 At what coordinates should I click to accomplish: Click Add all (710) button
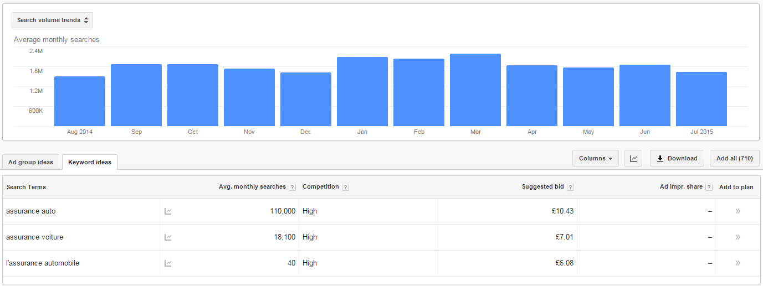734,158
